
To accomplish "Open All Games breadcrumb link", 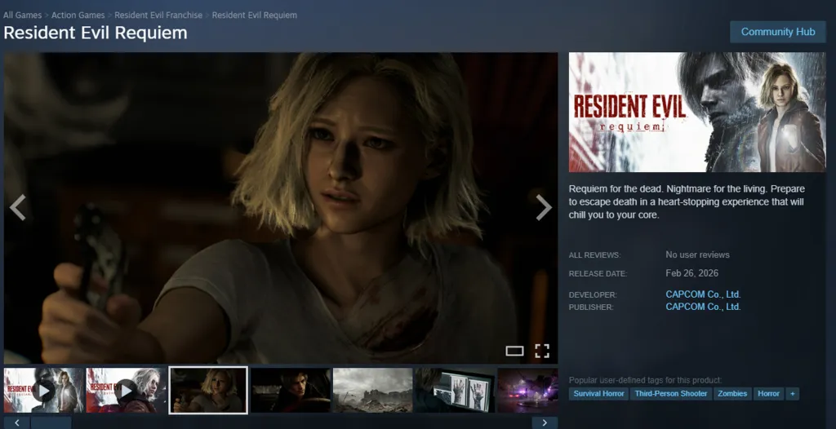I will [x=22, y=15].
